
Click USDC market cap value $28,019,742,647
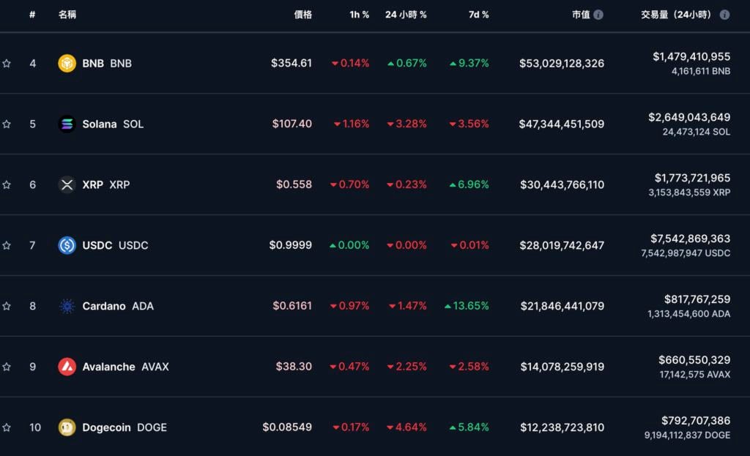(x=562, y=246)
